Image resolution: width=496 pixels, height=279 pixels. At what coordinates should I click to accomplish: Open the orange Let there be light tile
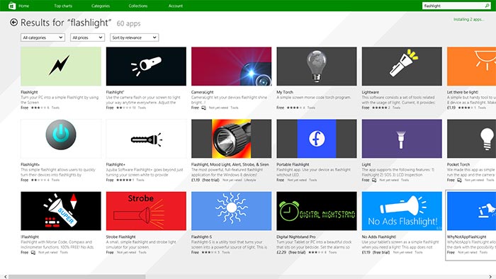[x=471, y=67]
